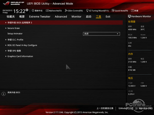Switch to EzMode(F7)
Viewport: 154px width, 115px height.
pyautogui.click(x=126, y=108)
